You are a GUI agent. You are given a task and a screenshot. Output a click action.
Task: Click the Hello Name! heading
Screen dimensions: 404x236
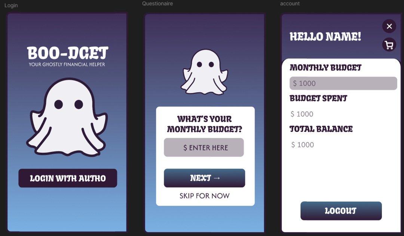point(325,37)
